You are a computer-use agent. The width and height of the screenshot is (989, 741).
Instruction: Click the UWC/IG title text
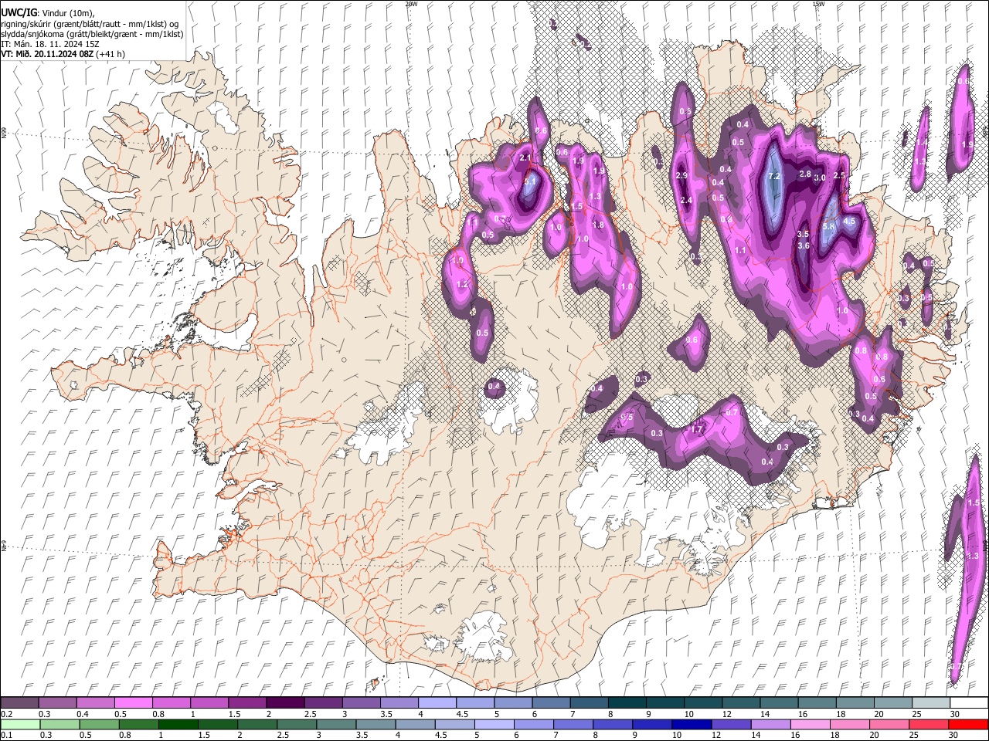coord(19,12)
